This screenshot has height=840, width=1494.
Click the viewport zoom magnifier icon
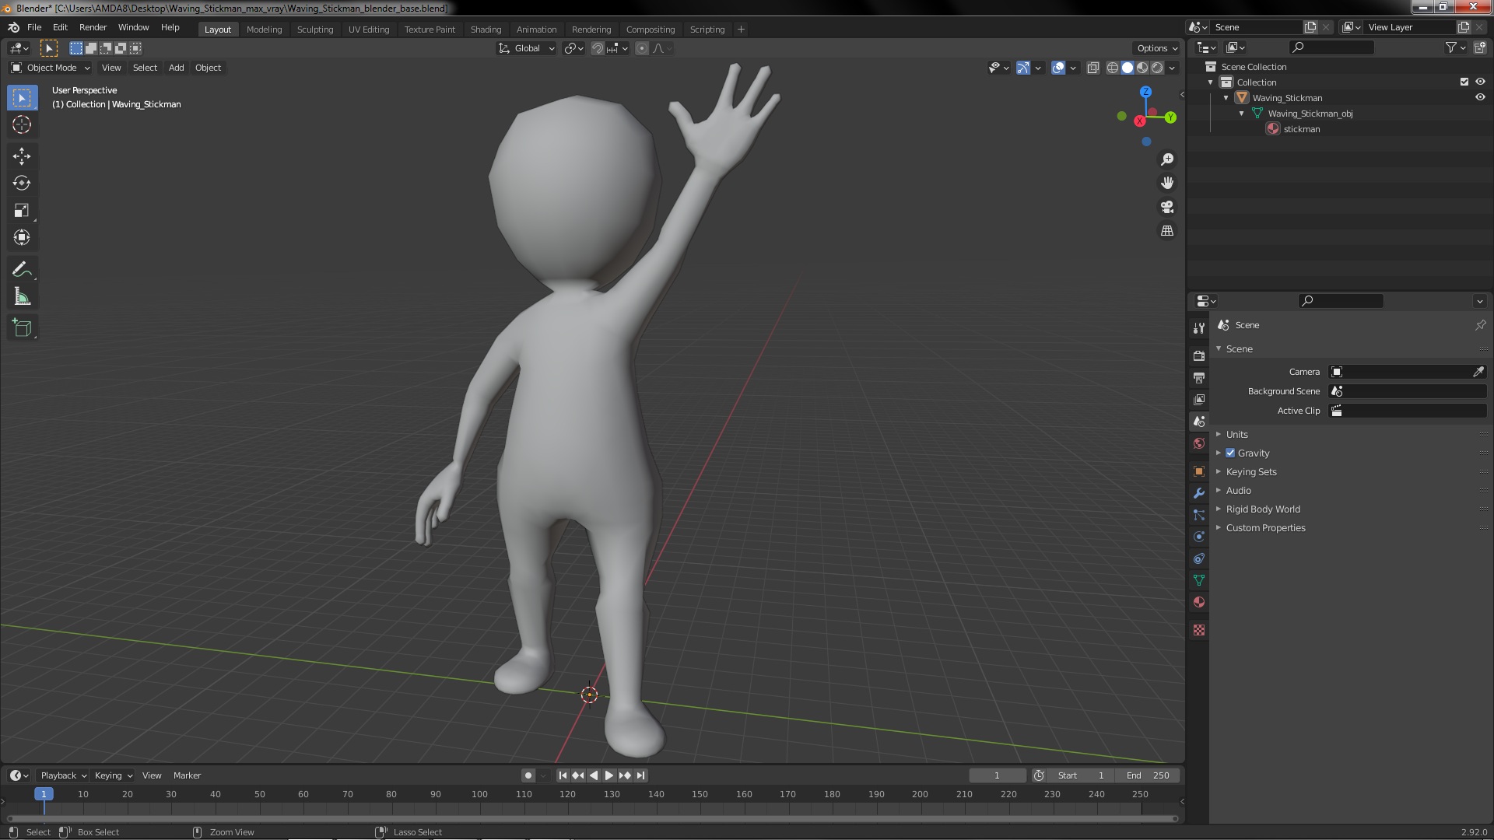(1167, 159)
